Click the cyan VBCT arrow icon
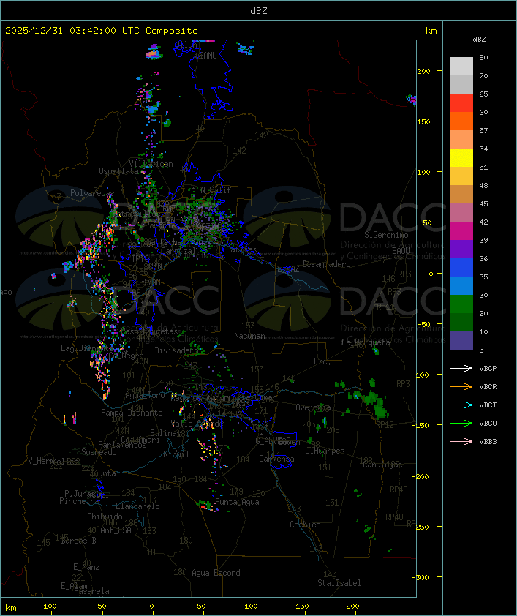517x616 pixels. [x=461, y=405]
